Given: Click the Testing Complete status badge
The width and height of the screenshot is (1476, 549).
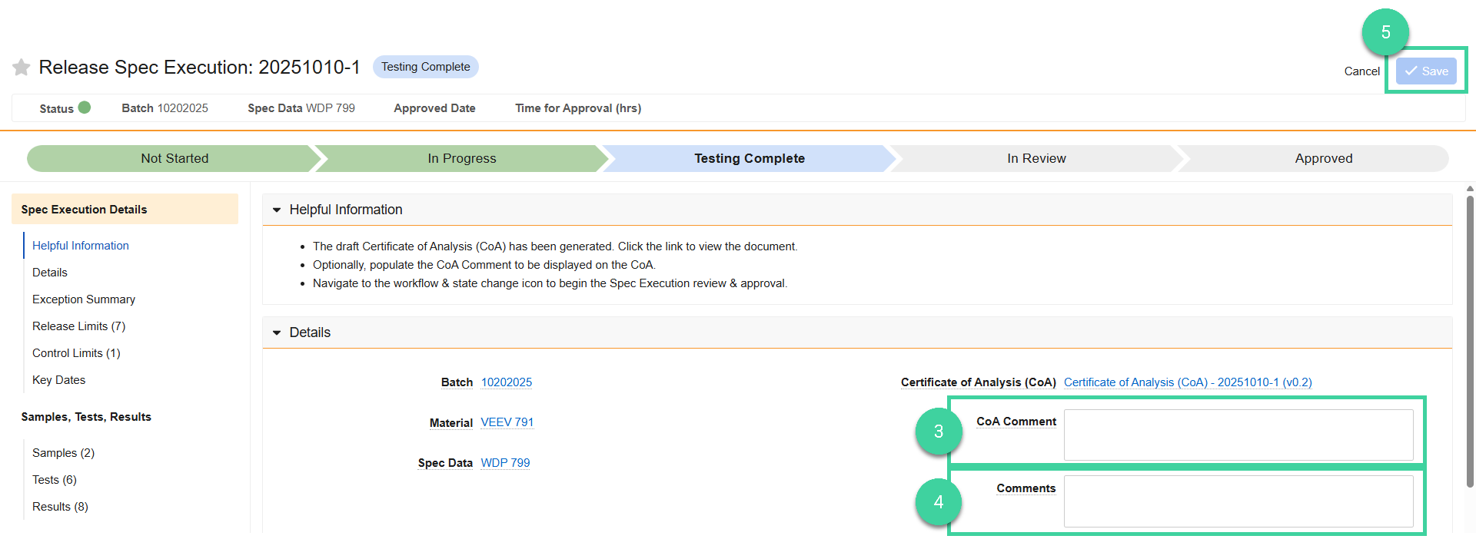Looking at the screenshot, I should (x=425, y=66).
